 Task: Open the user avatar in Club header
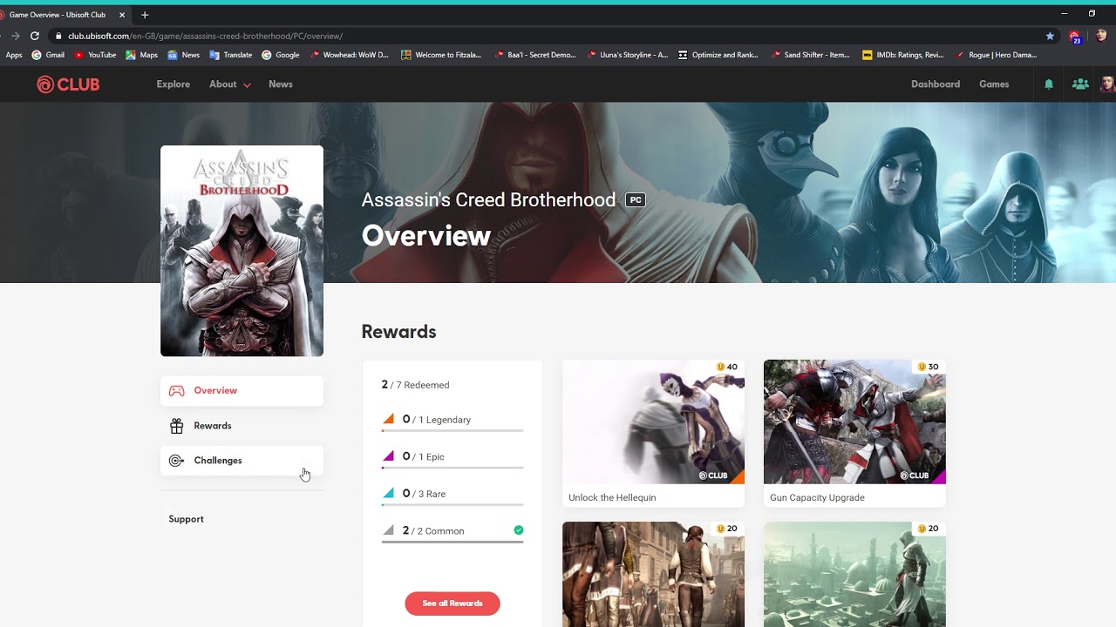[x=1108, y=84]
